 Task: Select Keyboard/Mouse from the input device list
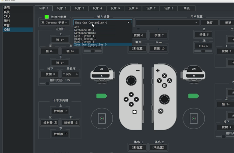[x=86, y=33]
